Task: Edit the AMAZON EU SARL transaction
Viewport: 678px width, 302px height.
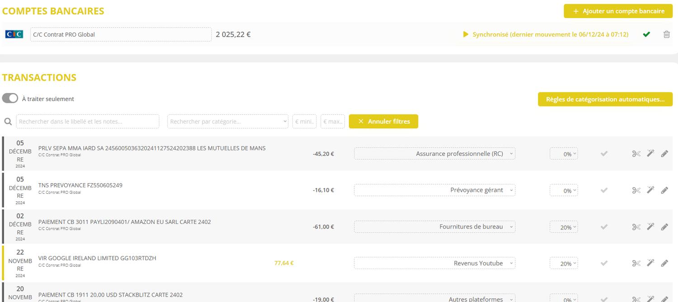Action: [x=664, y=227]
